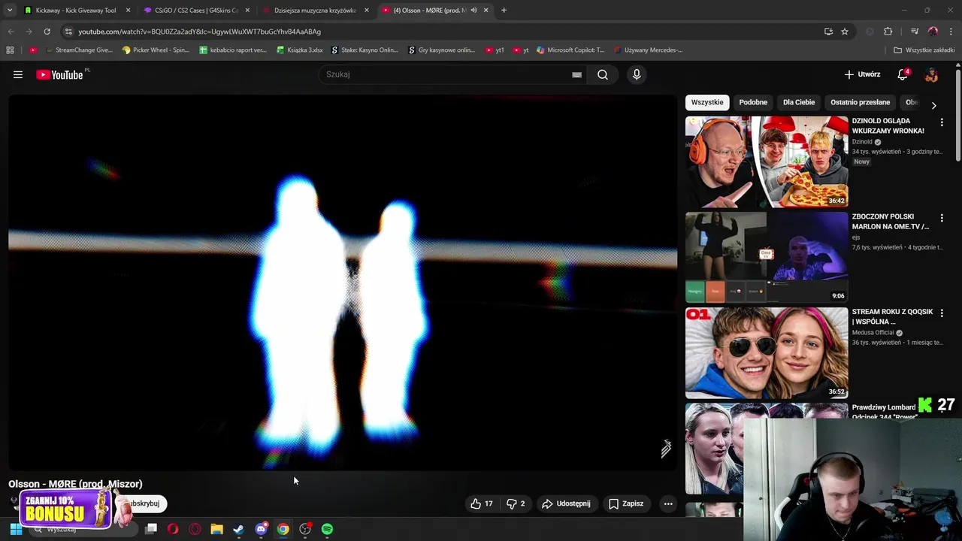This screenshot has height=541, width=962.
Task: Open Windows Start menu
Action: [16, 529]
